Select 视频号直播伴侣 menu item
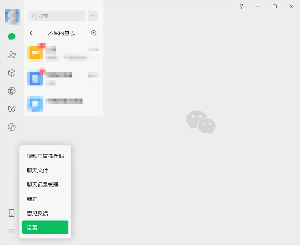 [45, 156]
